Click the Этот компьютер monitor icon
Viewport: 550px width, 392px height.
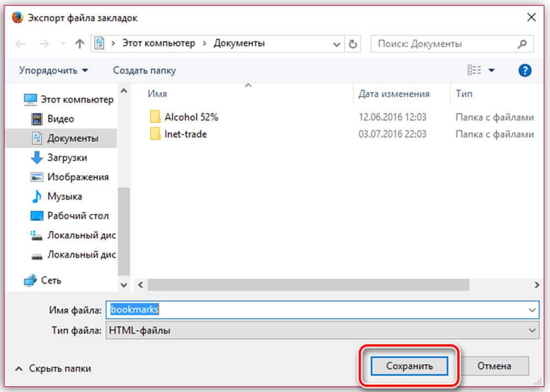(30, 100)
